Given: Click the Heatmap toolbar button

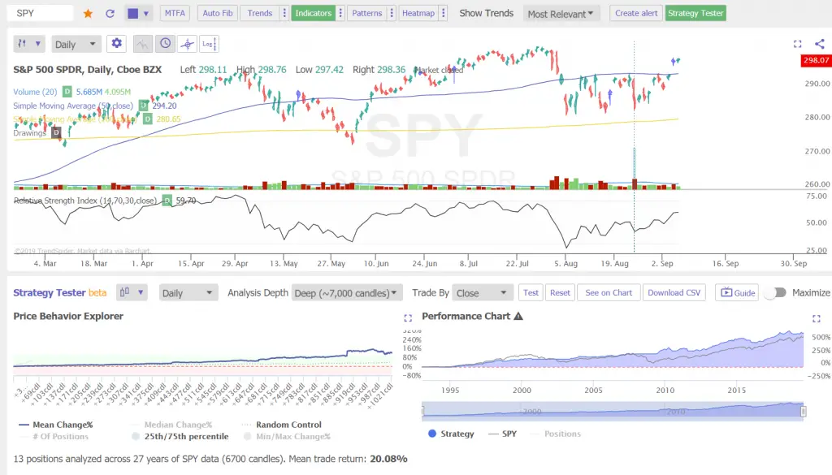Looking at the screenshot, I should [418, 13].
